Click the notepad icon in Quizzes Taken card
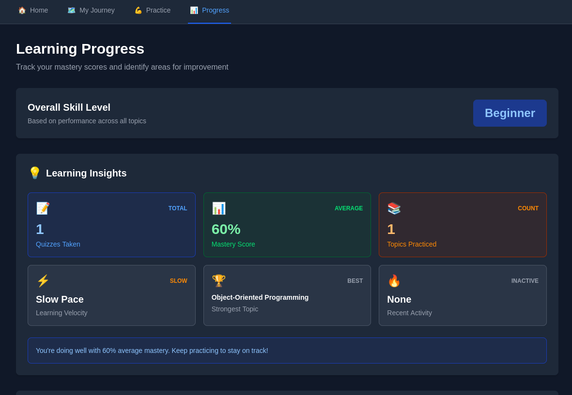Viewport: 572px width, 395px height. 43,208
